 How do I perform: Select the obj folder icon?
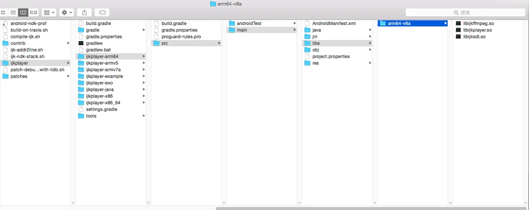(x=307, y=50)
